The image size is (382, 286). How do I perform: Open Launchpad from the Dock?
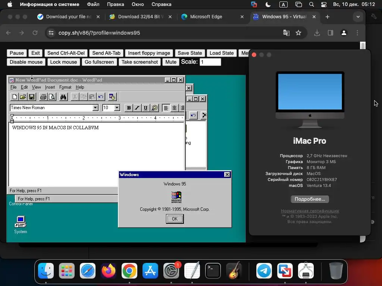(67, 271)
